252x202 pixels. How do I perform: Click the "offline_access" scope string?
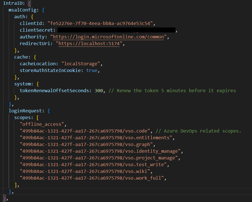(x=42, y=124)
